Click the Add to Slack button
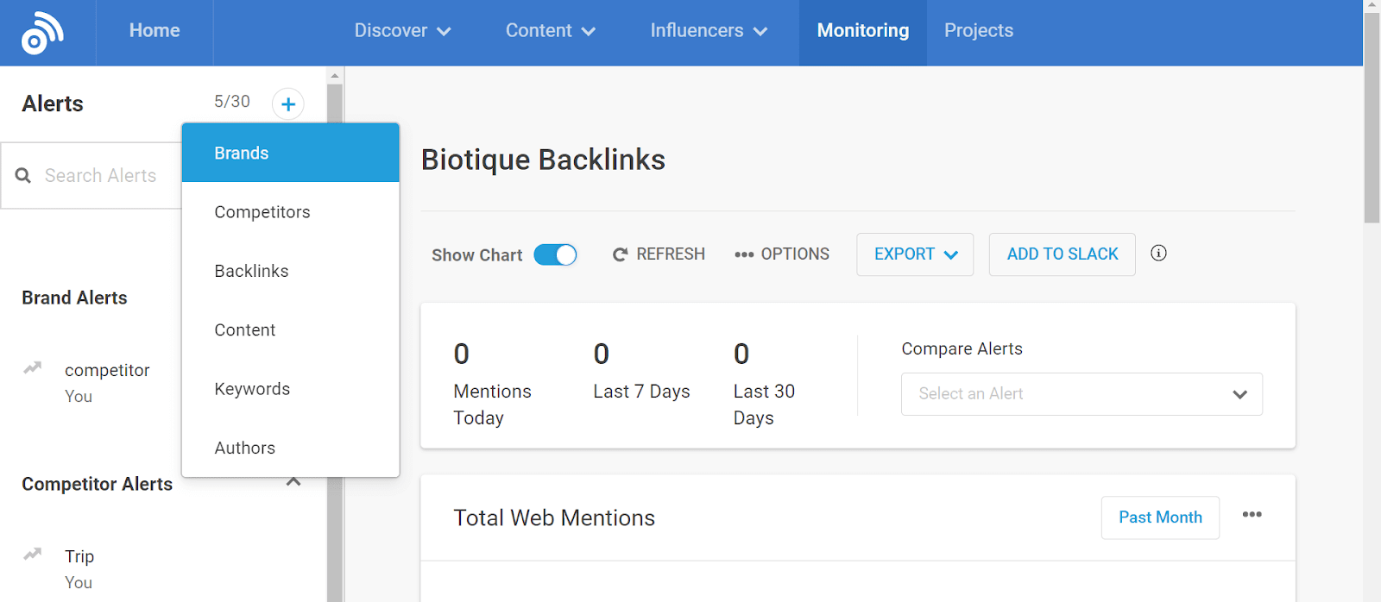This screenshot has width=1381, height=602. (1062, 254)
